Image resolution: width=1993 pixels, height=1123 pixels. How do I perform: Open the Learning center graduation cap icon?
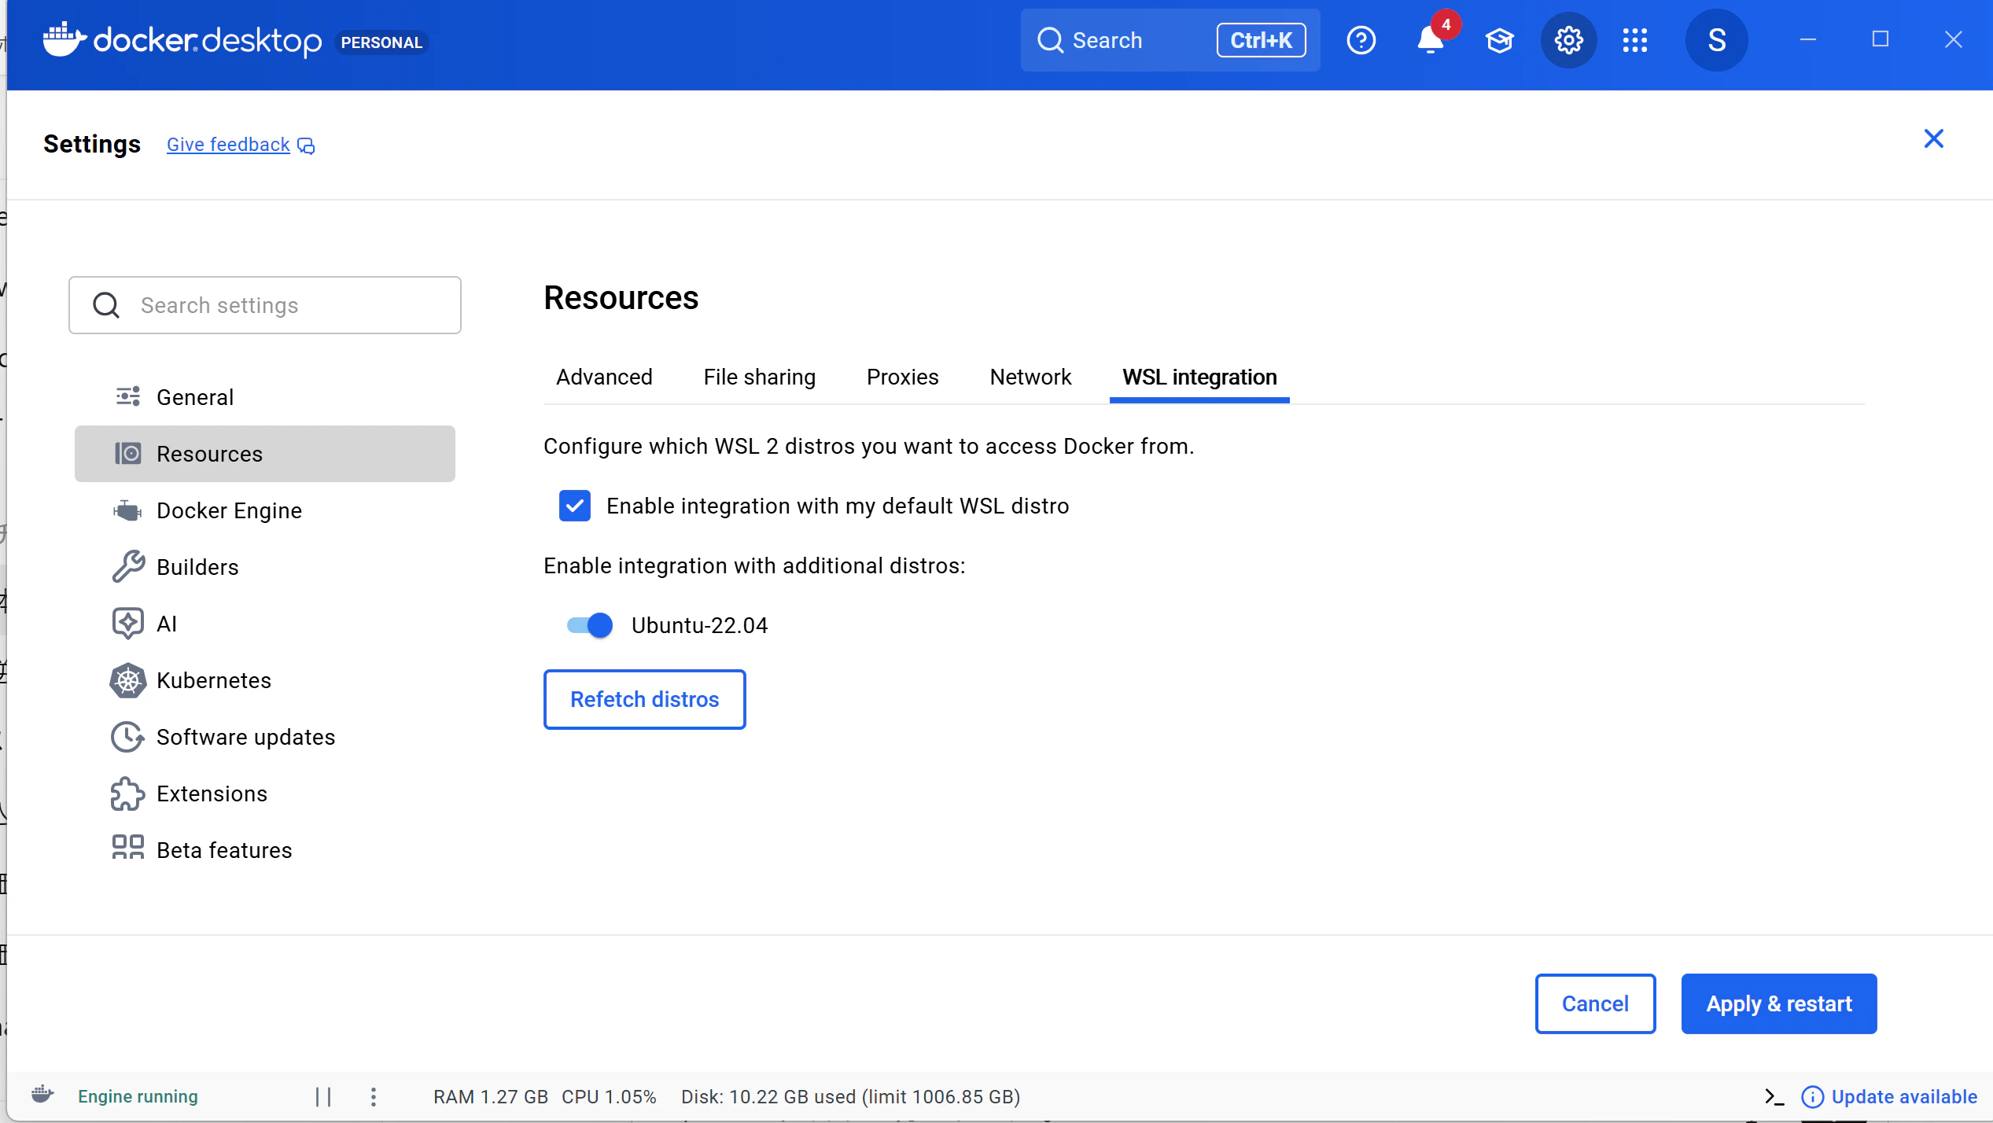pyautogui.click(x=1499, y=40)
